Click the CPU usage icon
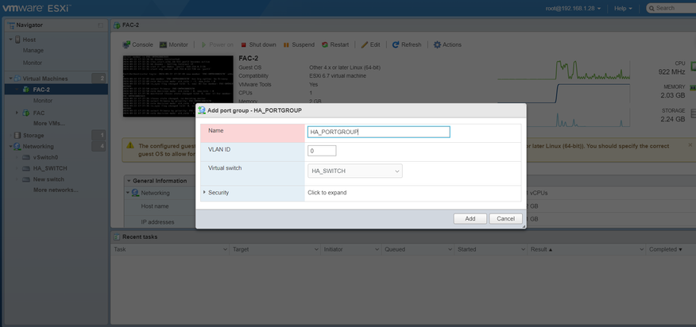The height and width of the screenshot is (327, 696). (694, 67)
